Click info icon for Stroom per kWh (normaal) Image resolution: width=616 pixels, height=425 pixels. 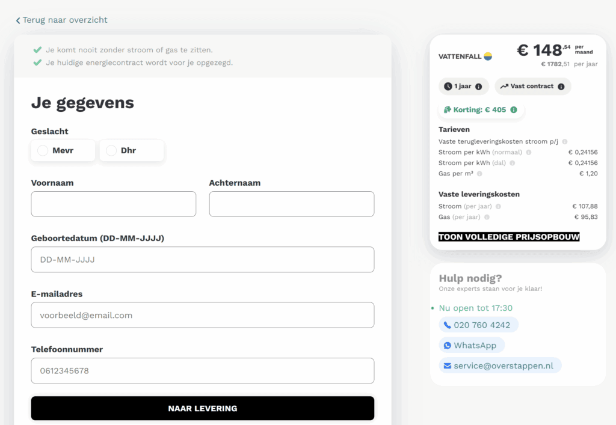[529, 153]
